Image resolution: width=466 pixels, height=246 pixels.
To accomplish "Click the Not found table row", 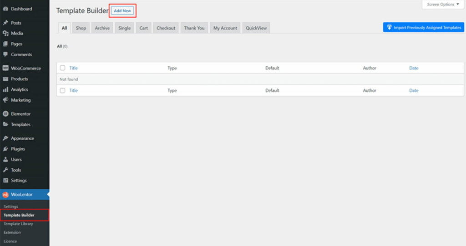I will pyautogui.click(x=260, y=79).
